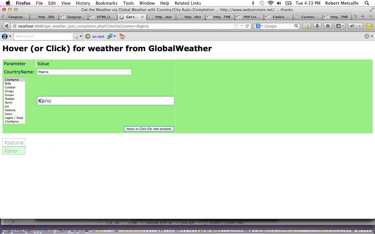Image resolution: width=375 pixels, height=234 pixels.
Task: Open Spotlight search in menu bar
Action: click(367, 3)
